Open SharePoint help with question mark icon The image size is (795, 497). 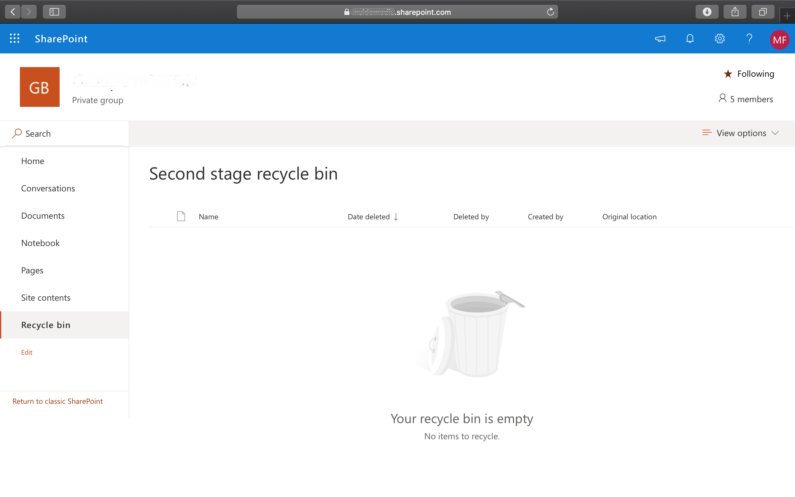749,39
